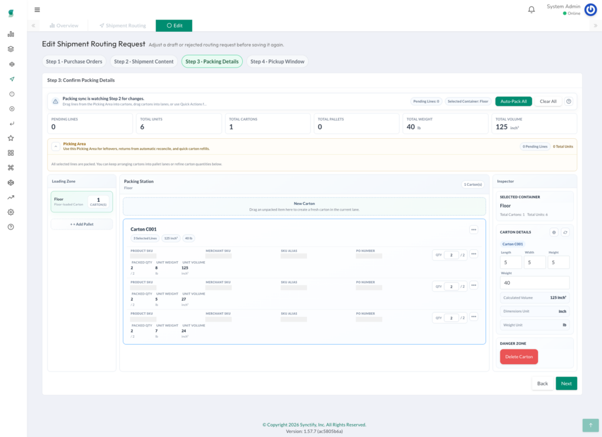Click the Synctify logo in sidebar

click(11, 14)
